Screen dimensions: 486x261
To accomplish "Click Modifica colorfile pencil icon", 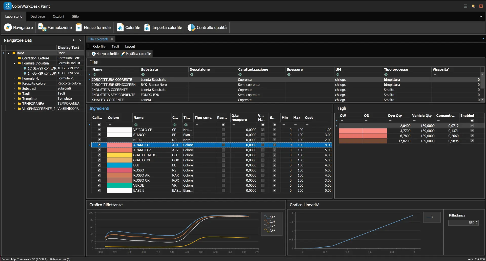I will tap(123, 54).
